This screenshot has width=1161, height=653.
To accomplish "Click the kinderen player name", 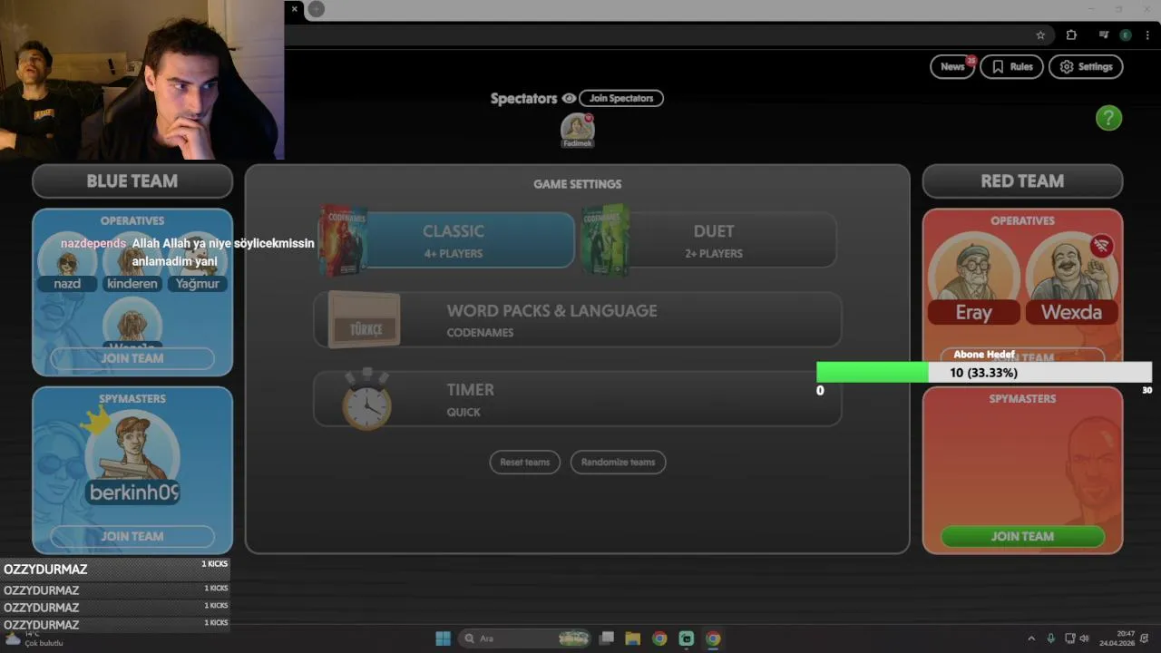I will click(x=132, y=284).
